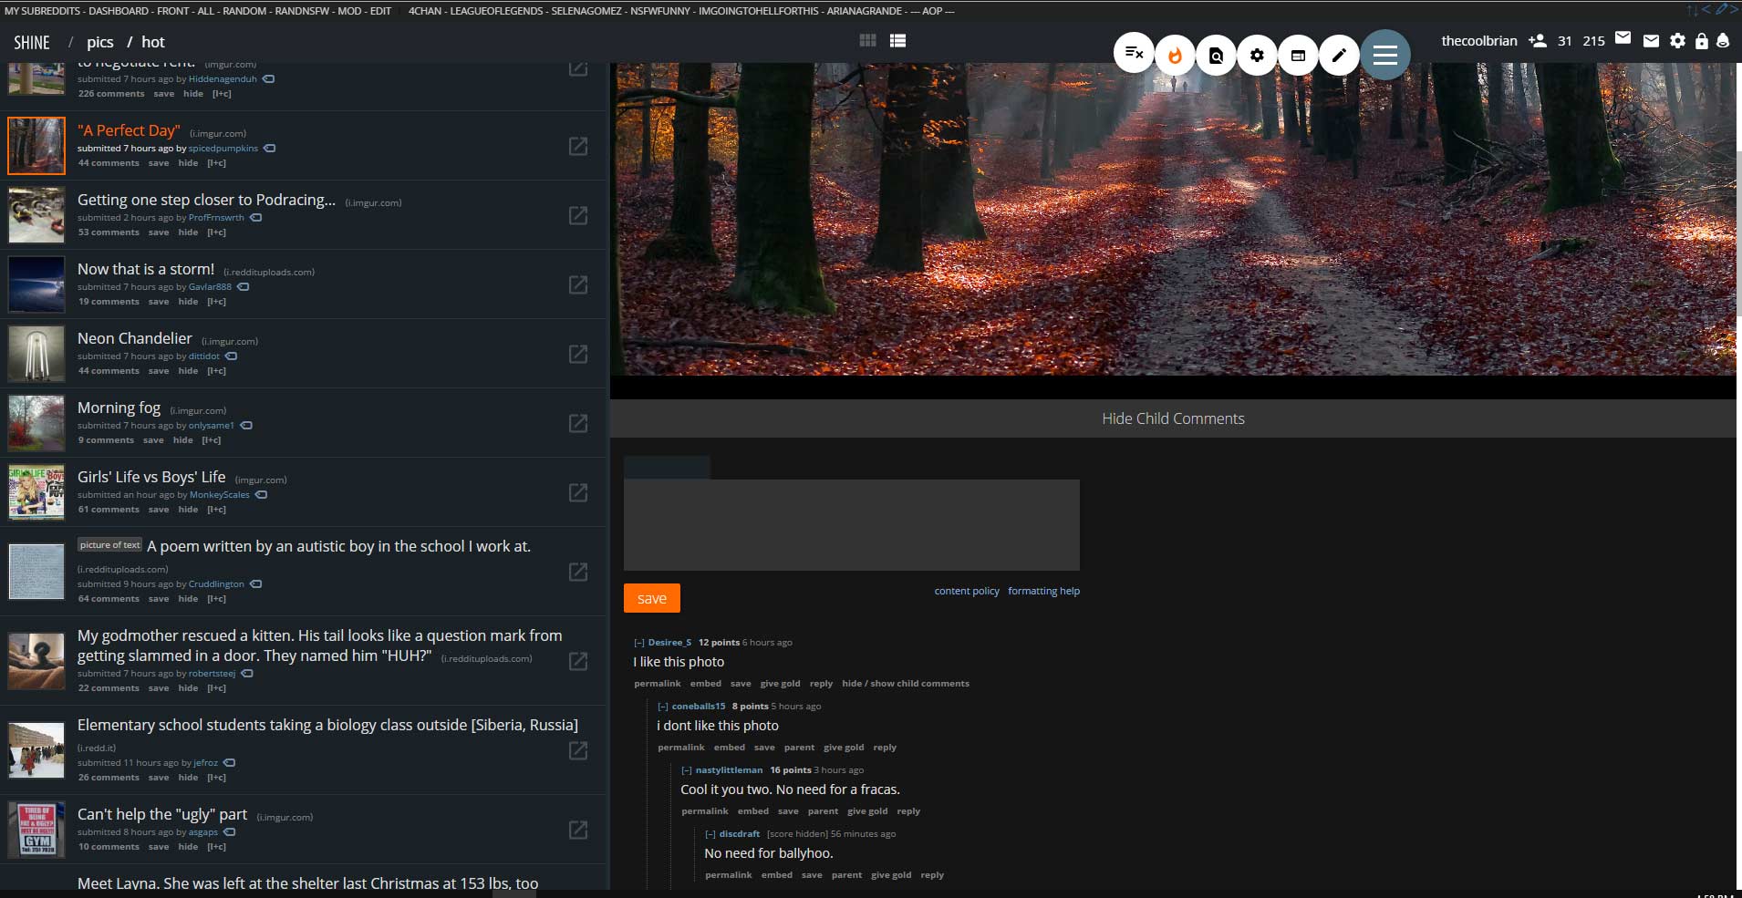Expand [l+c] for "A Perfect Day" post
The height and width of the screenshot is (898, 1742).
(x=216, y=163)
